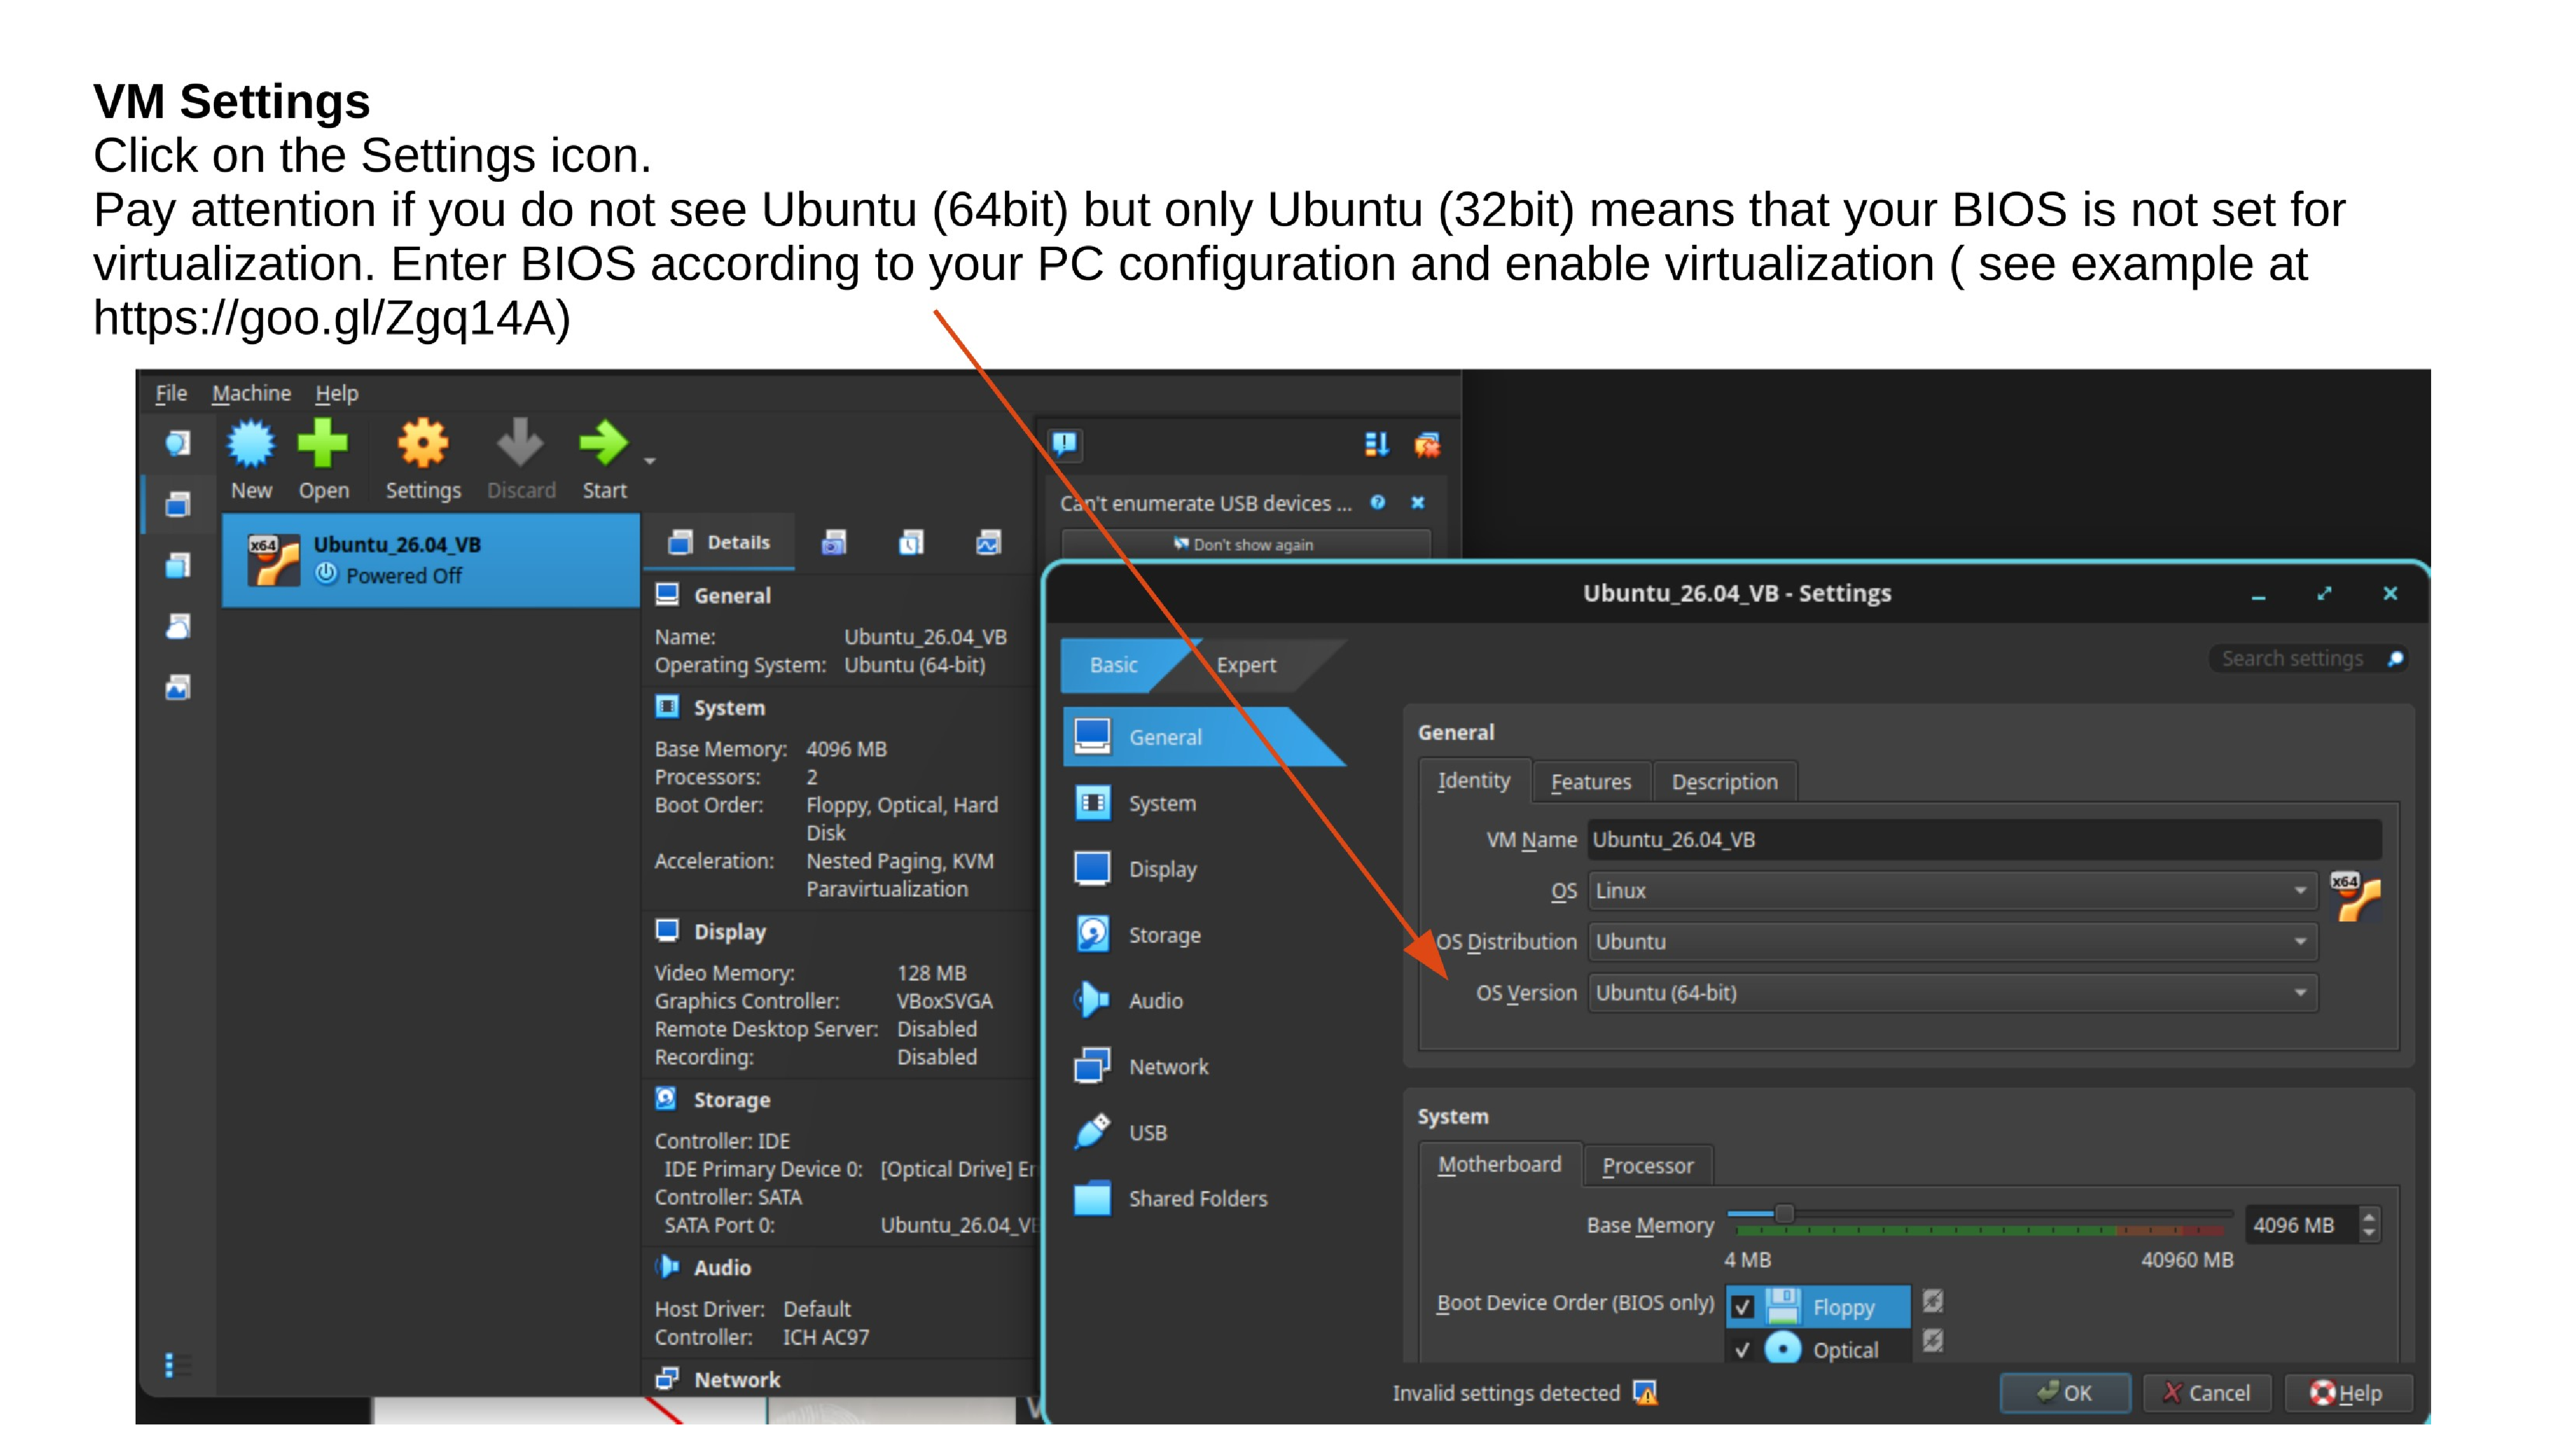Switch to the Snapshots camera tab icon
The height and width of the screenshot is (1449, 2576).
point(834,543)
